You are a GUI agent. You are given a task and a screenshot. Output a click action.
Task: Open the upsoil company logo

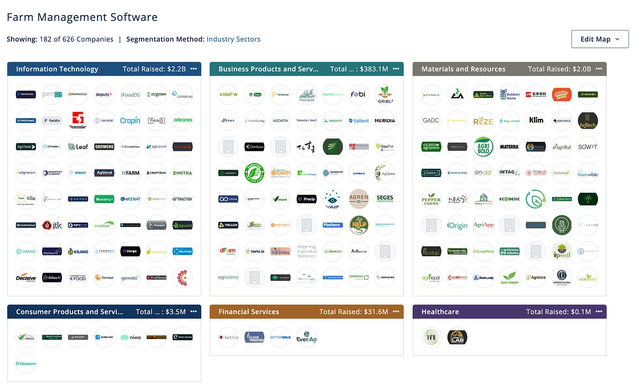click(x=562, y=251)
